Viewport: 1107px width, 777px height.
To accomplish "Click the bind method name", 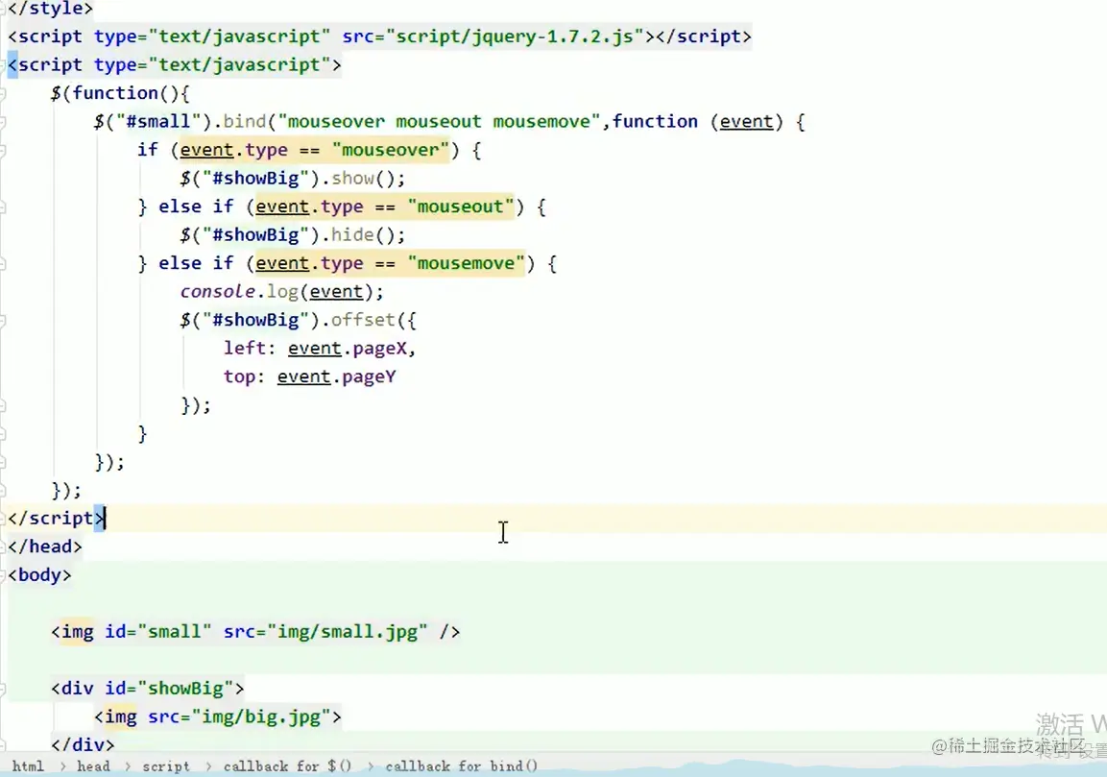I will [244, 121].
